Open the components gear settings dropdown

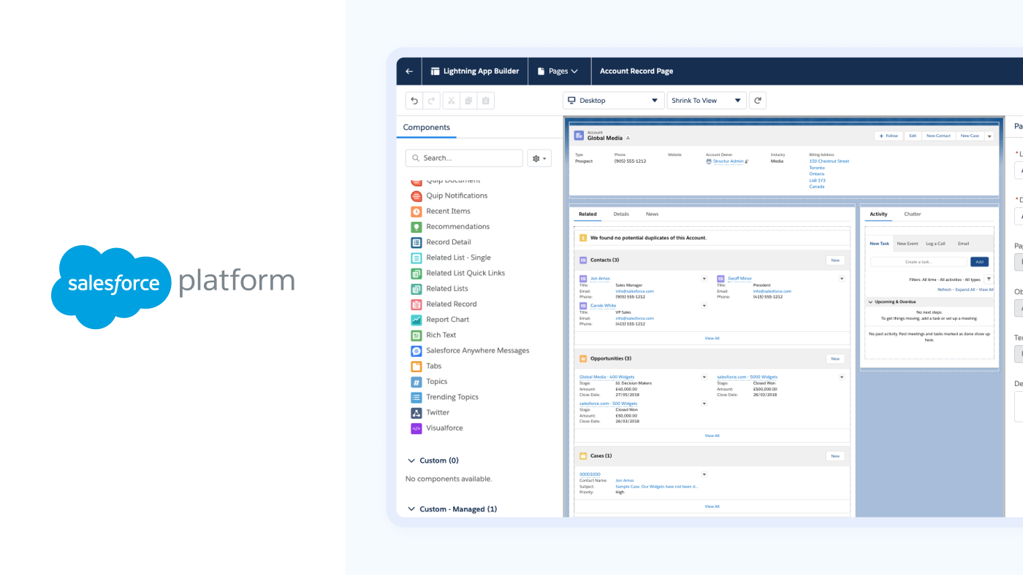coord(539,158)
